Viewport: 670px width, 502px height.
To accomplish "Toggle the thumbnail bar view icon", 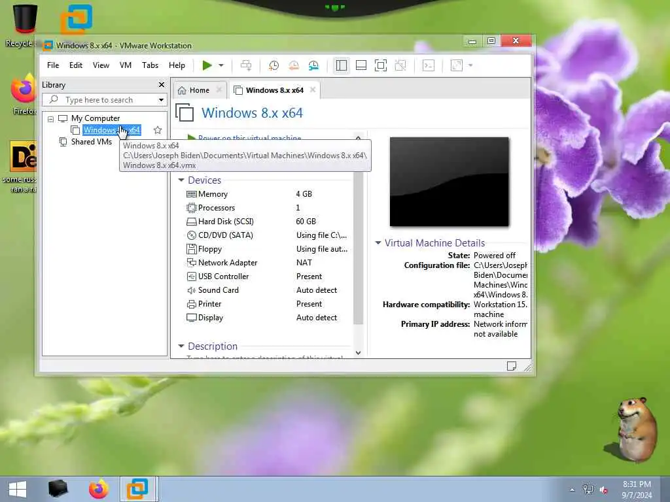I will 361,65.
